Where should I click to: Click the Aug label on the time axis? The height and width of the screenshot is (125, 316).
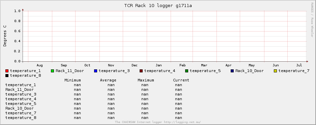coord(40,65)
